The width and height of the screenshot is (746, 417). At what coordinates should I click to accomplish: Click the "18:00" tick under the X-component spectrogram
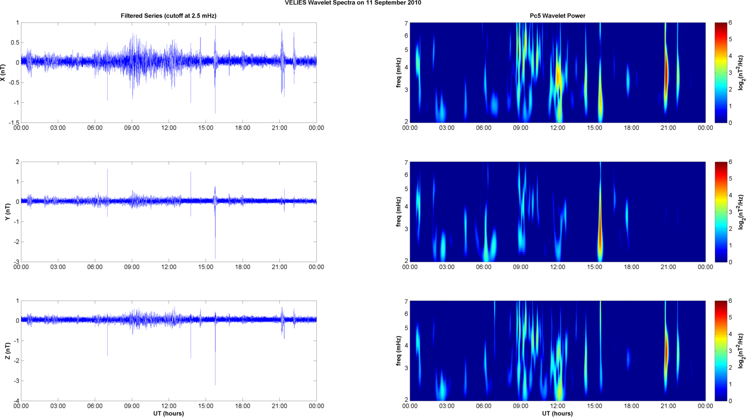tap(631, 128)
